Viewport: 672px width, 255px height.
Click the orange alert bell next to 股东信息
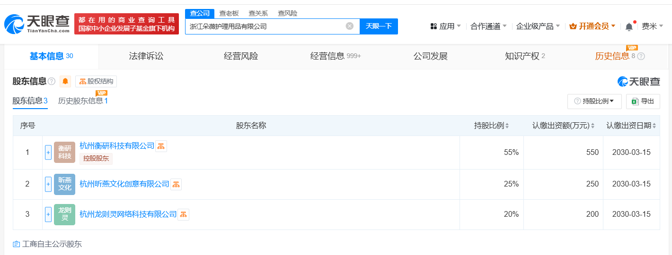pos(65,81)
